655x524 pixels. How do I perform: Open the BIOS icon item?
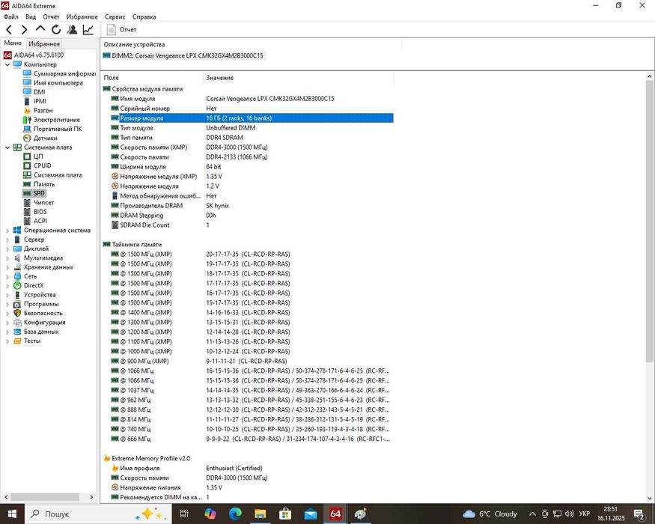(27, 212)
